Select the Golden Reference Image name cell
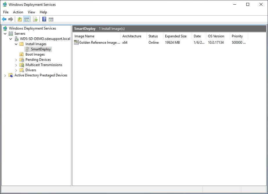Viewport: 268px width, 194px height. [x=100, y=43]
